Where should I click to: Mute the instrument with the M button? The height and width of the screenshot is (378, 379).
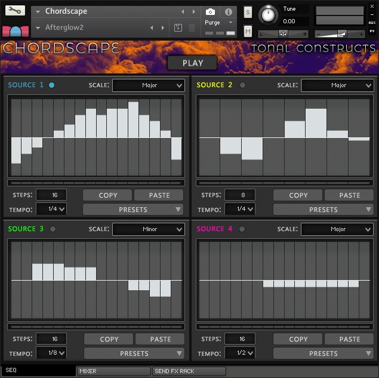pyautogui.click(x=248, y=31)
